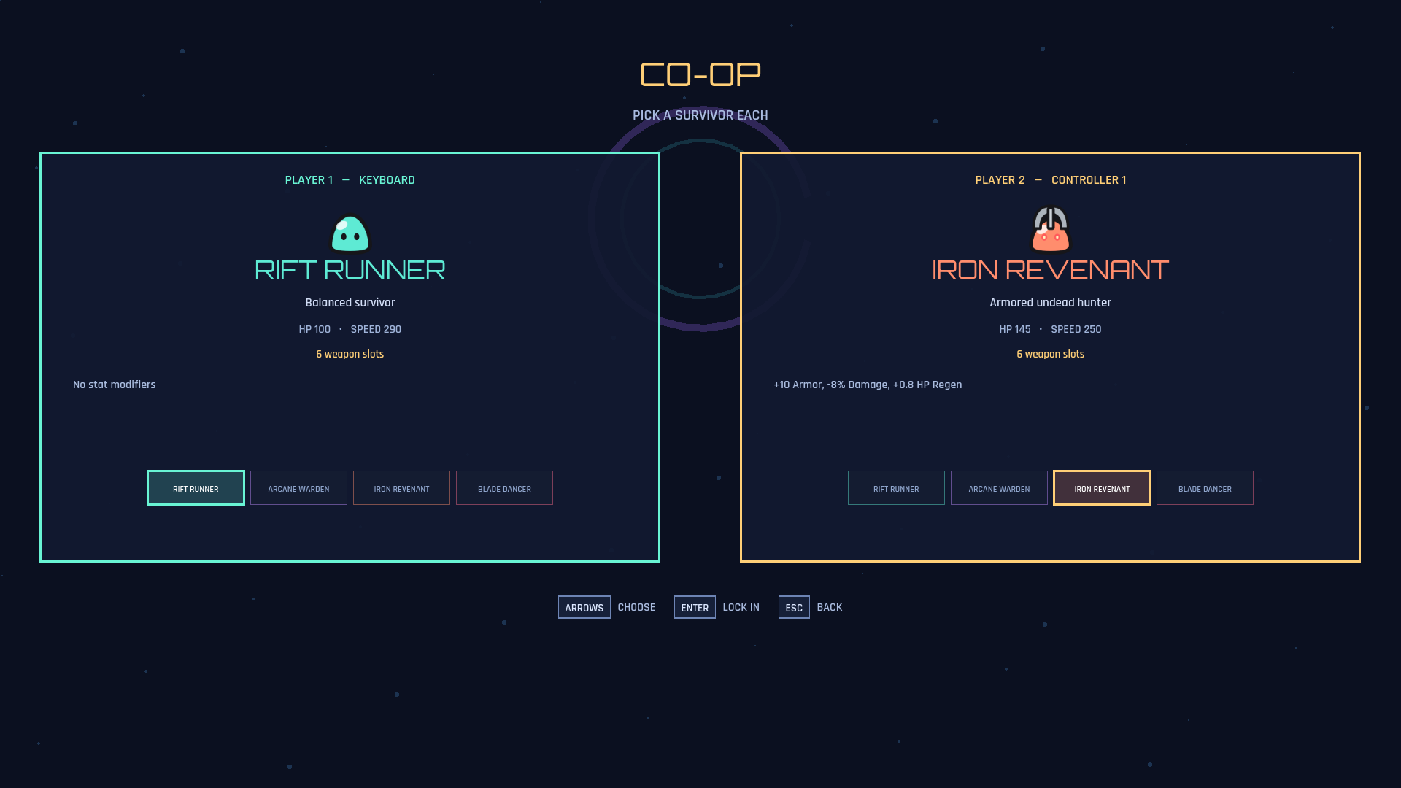Click 'PLAYER 2 — CONTROLLER 1' header
1401x788 pixels.
pos(1051,180)
